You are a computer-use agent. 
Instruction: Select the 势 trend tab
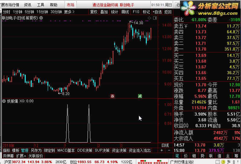coord(202,156)
